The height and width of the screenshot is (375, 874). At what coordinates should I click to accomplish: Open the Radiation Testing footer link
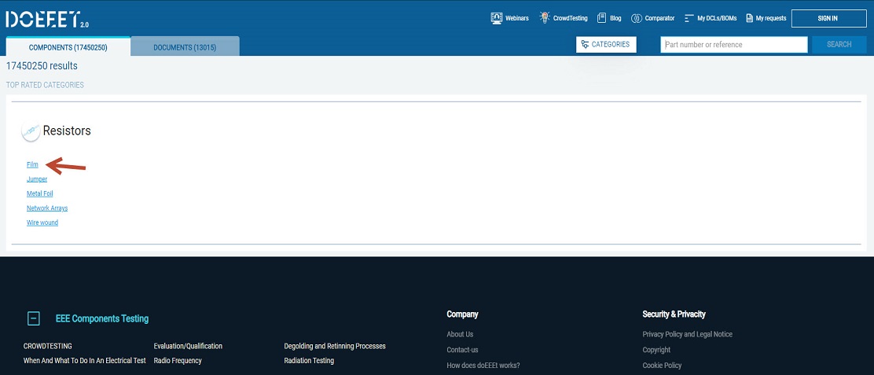tap(309, 361)
